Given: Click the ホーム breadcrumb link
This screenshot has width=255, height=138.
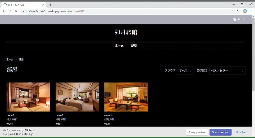Looking at the screenshot, I should click(x=10, y=59).
